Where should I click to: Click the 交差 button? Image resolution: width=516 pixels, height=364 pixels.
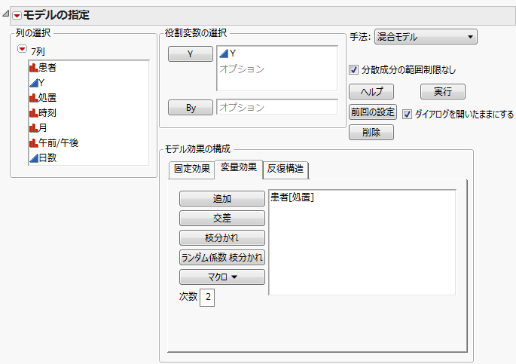point(221,219)
